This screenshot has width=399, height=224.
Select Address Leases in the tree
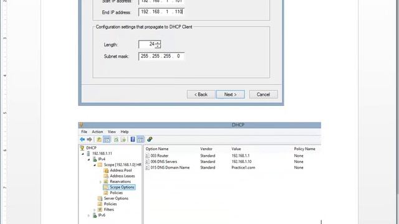coord(122,175)
